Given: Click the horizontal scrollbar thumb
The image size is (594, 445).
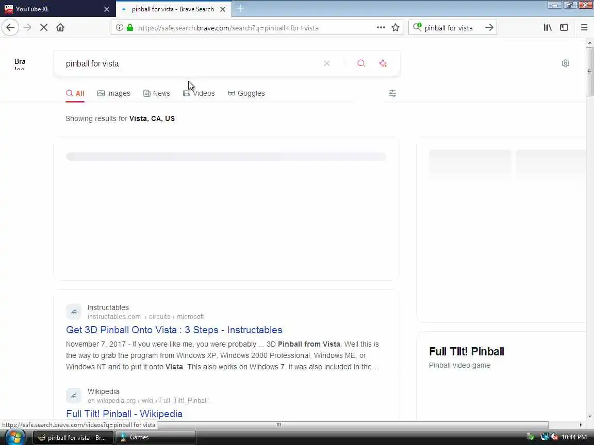Looking at the screenshot, I should (278, 424).
